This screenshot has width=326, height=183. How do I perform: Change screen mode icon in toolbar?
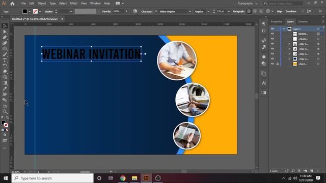point(5,140)
